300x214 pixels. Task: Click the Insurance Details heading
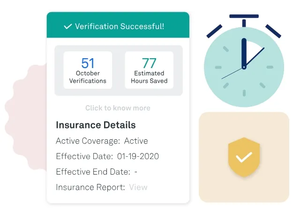point(96,125)
